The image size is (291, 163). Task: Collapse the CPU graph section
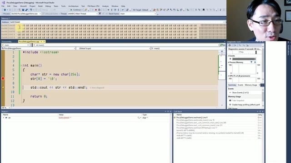coord(229,76)
